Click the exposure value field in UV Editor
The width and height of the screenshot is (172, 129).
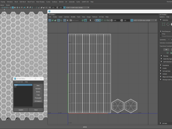pyautogui.click(x=116, y=20)
